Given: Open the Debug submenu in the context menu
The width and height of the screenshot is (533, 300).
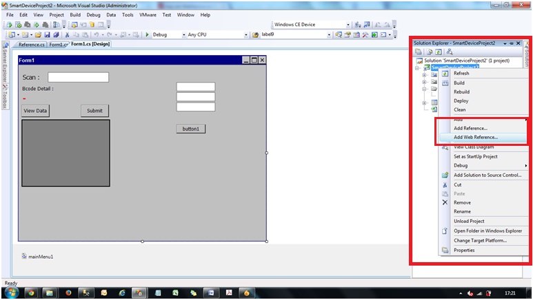Looking at the screenshot, I should coord(483,166).
